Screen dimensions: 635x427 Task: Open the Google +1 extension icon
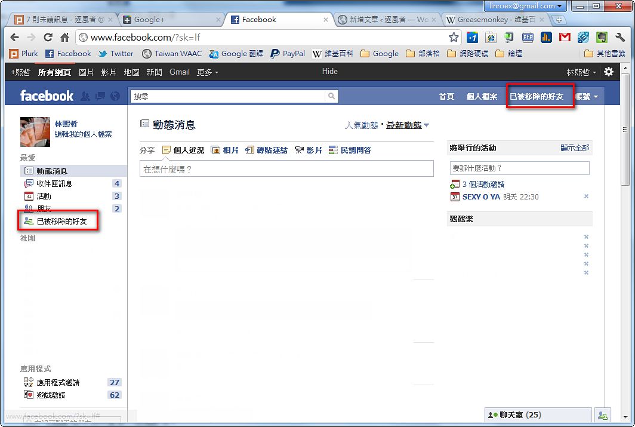tap(472, 37)
